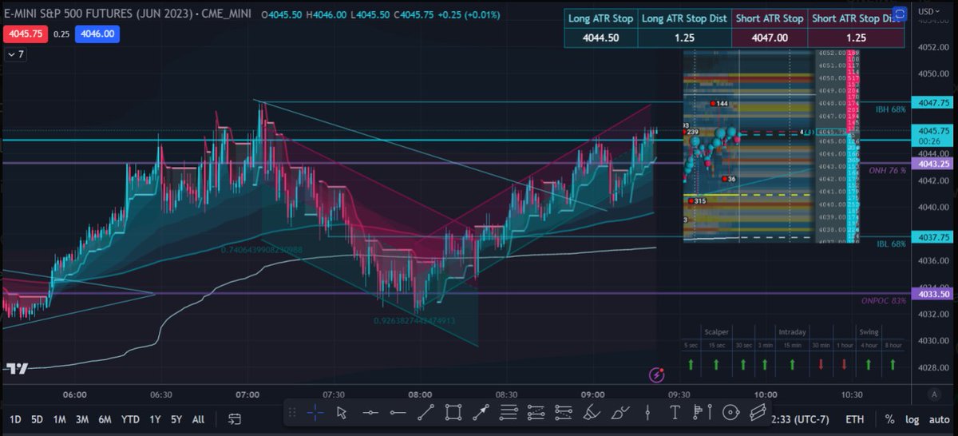Select the brush drawing tool
Screen dimensions: 958x436
tap(619, 412)
